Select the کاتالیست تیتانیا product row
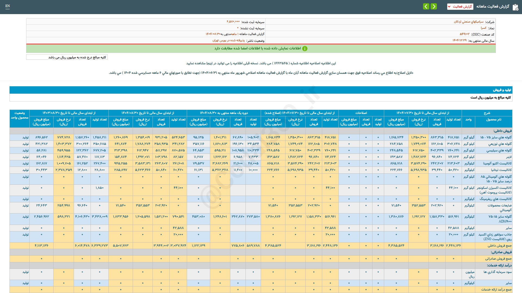Screen dimensions: 522x293 coord(501,170)
